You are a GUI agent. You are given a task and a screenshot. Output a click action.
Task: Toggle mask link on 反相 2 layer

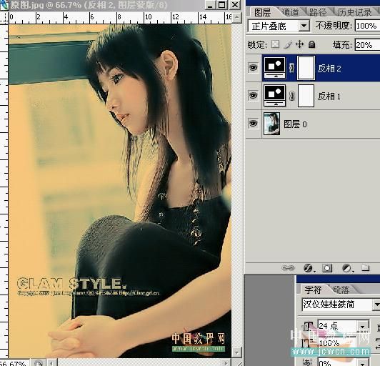pyautogui.click(x=291, y=68)
